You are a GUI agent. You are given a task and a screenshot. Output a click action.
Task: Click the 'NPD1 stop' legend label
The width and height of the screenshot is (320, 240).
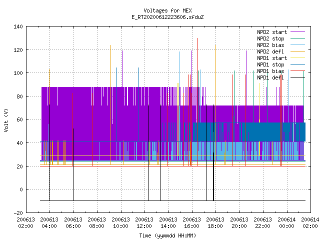[270, 64]
